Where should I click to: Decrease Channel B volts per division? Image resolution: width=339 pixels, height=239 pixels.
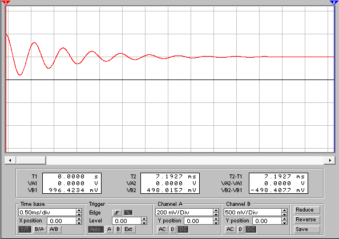(285, 214)
